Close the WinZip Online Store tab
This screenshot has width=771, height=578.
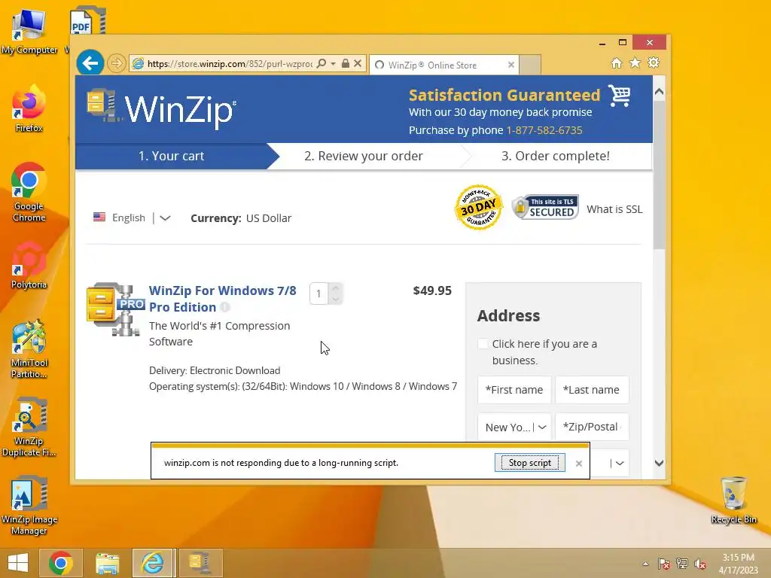(511, 65)
